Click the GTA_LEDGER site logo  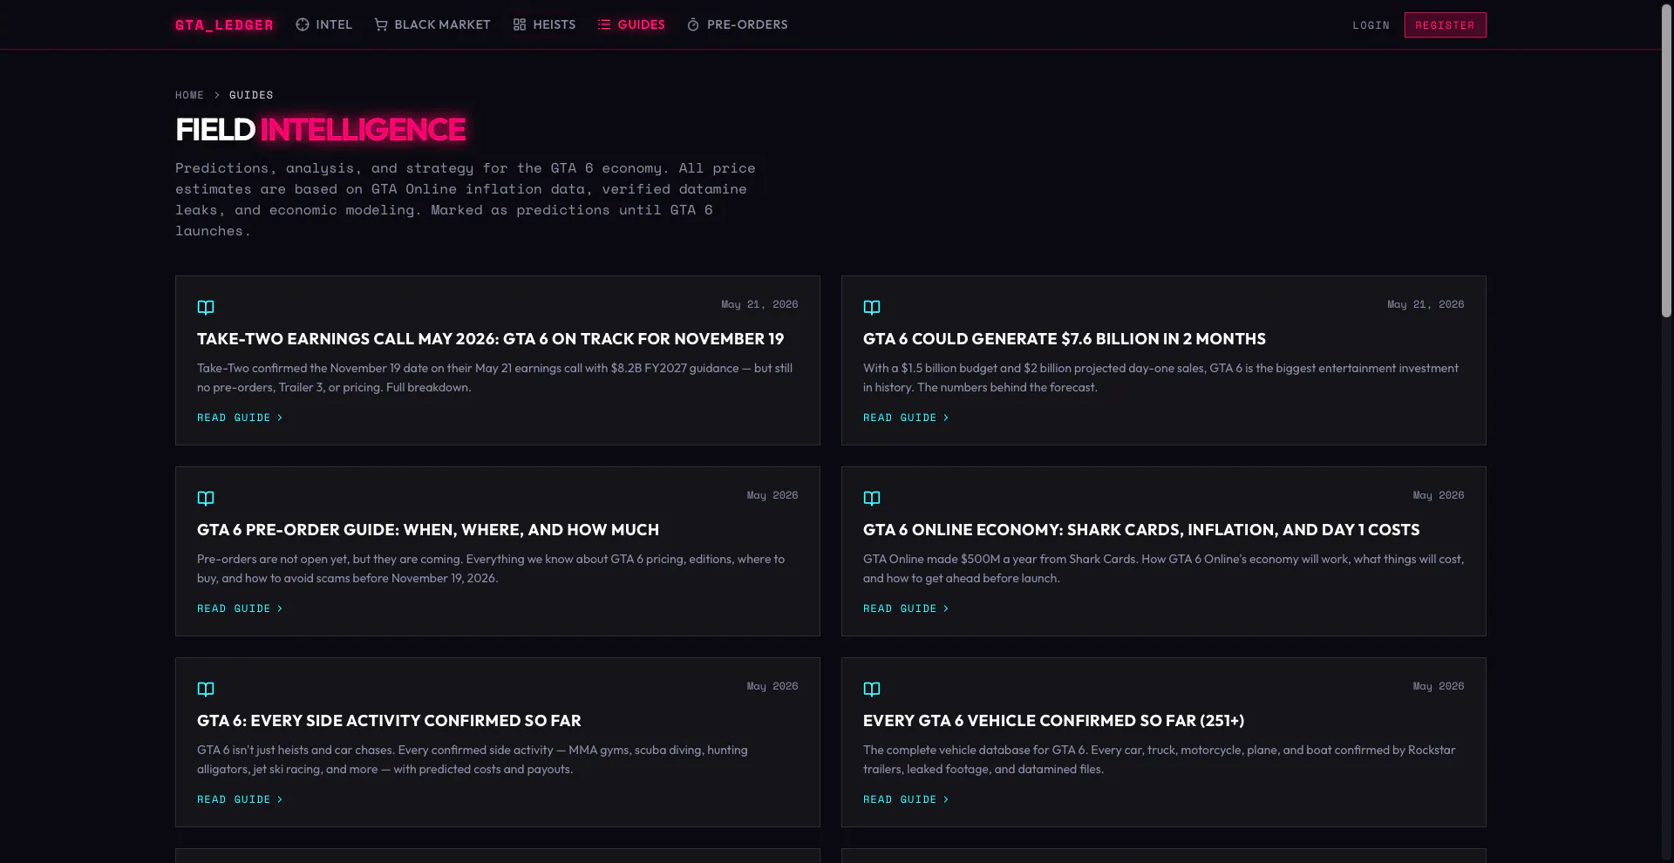click(224, 24)
